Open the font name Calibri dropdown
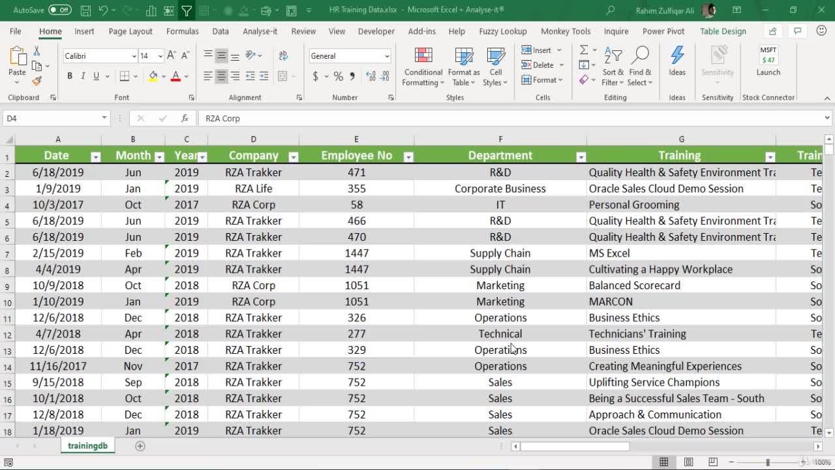The height and width of the screenshot is (470, 835). (x=134, y=56)
